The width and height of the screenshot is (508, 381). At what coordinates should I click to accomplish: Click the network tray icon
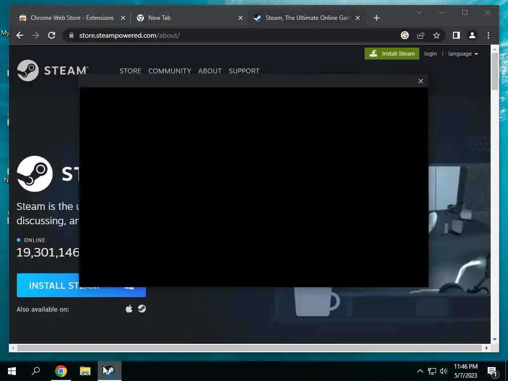pyautogui.click(x=432, y=371)
